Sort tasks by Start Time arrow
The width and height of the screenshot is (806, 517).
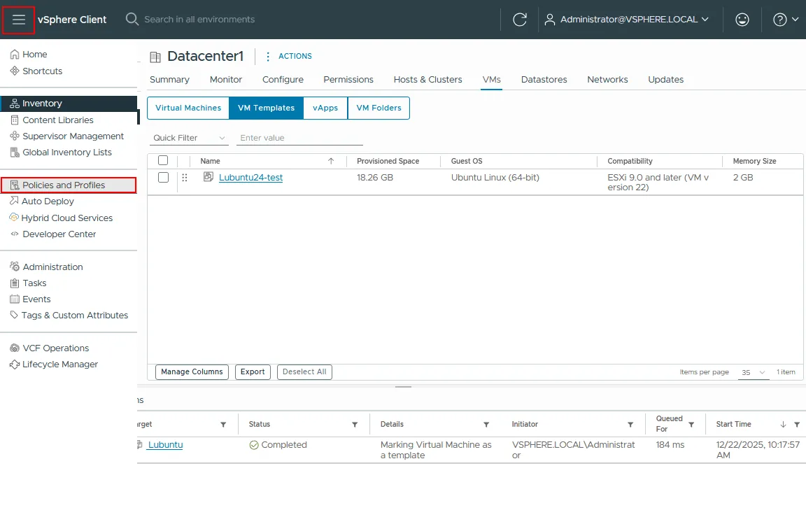[x=783, y=425]
